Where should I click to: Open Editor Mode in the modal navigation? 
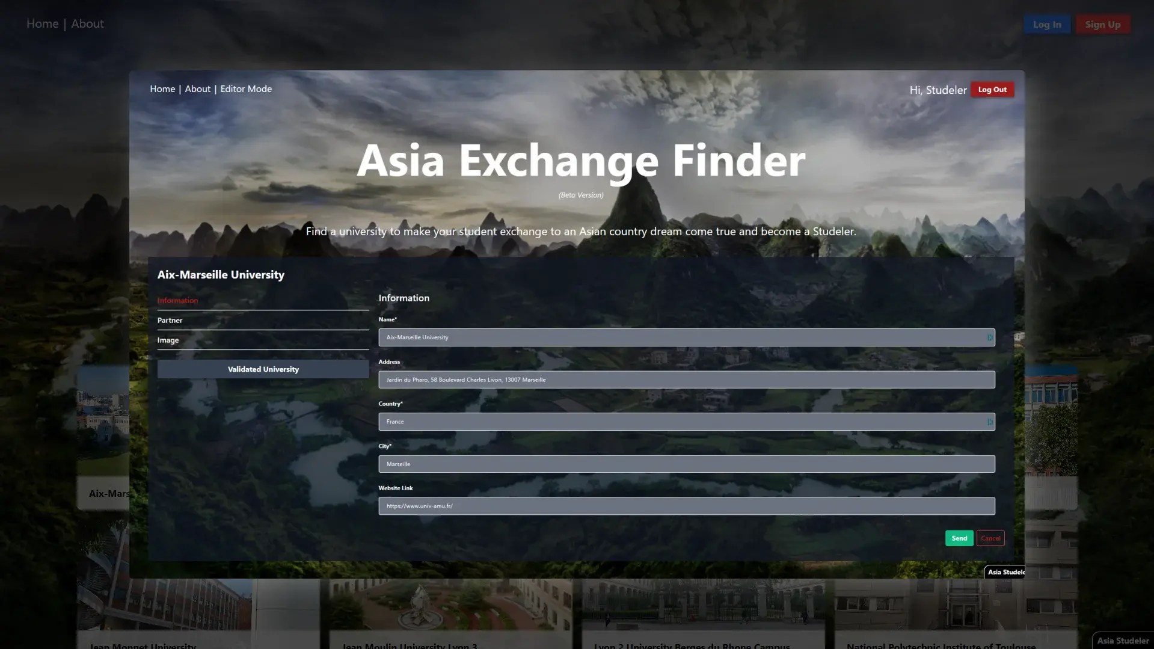click(246, 89)
